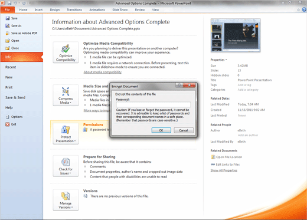The image size is (307, 220).
Task: Click the PowerPoint Presentation title value
Action: [x=254, y=80]
